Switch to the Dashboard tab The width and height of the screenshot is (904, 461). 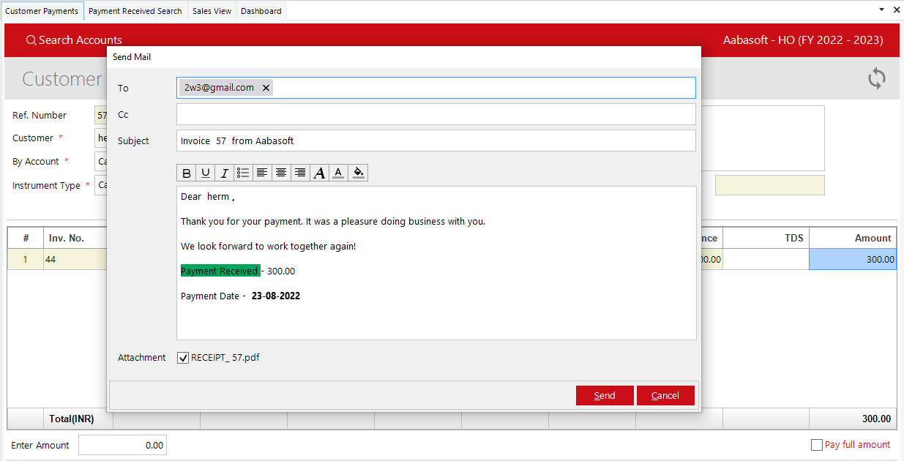click(261, 11)
